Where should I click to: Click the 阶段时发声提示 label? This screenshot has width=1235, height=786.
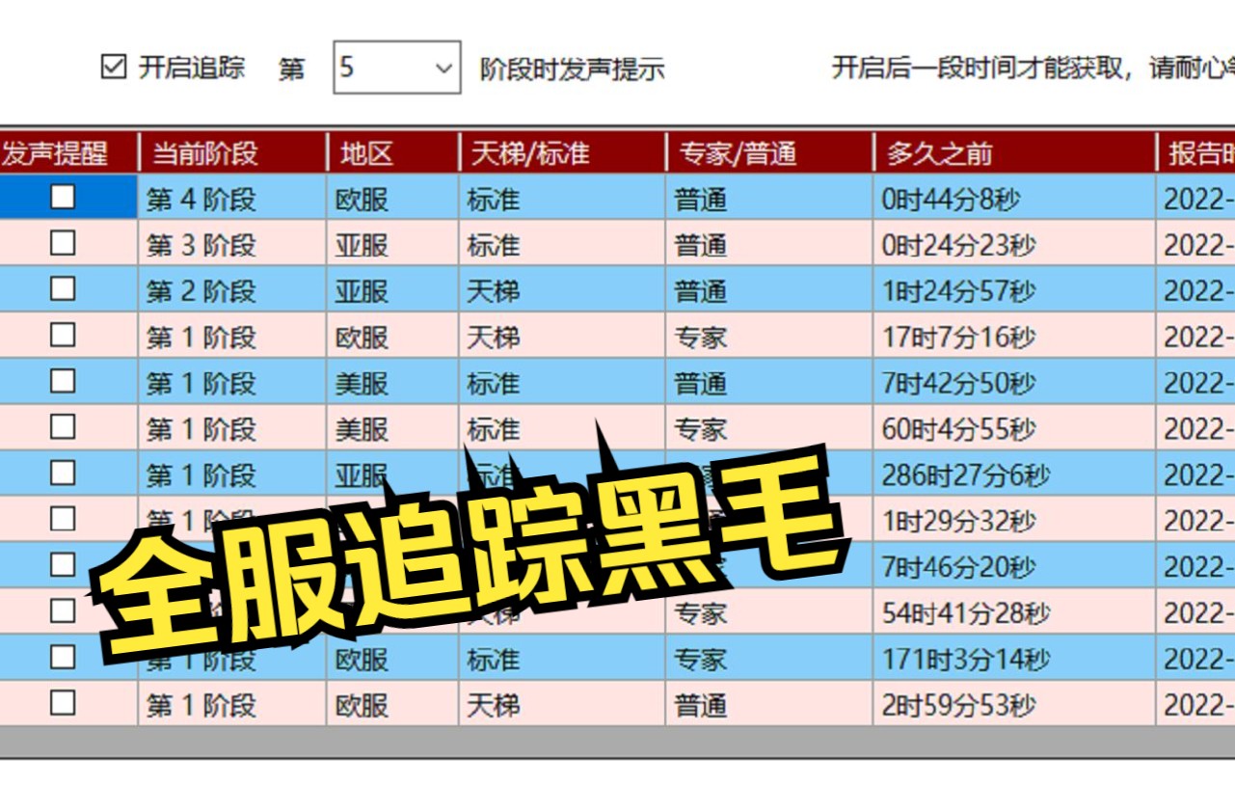coord(573,69)
